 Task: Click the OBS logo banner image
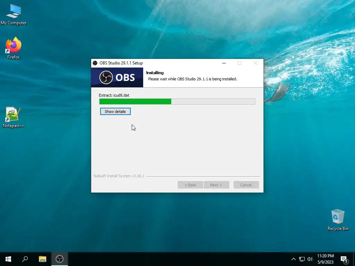click(x=117, y=77)
